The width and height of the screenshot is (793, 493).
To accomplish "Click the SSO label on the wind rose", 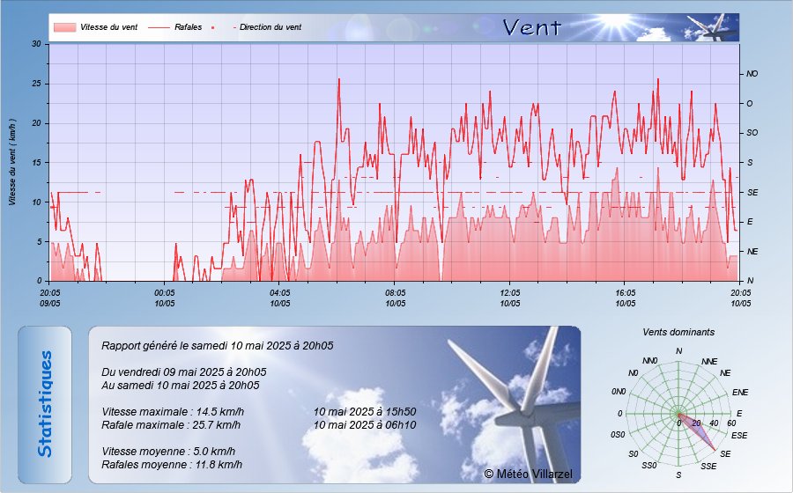I will pos(648,465).
